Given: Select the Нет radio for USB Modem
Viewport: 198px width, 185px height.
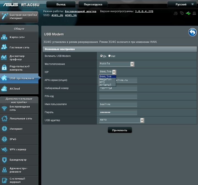Looking at the screenshot, I should click(109, 56).
